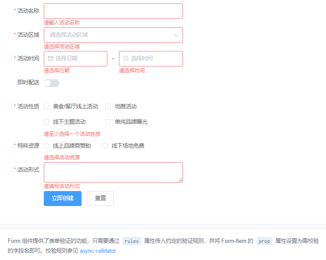Click the clock icon in time field
The width and height of the screenshot is (326, 260).
126,59
